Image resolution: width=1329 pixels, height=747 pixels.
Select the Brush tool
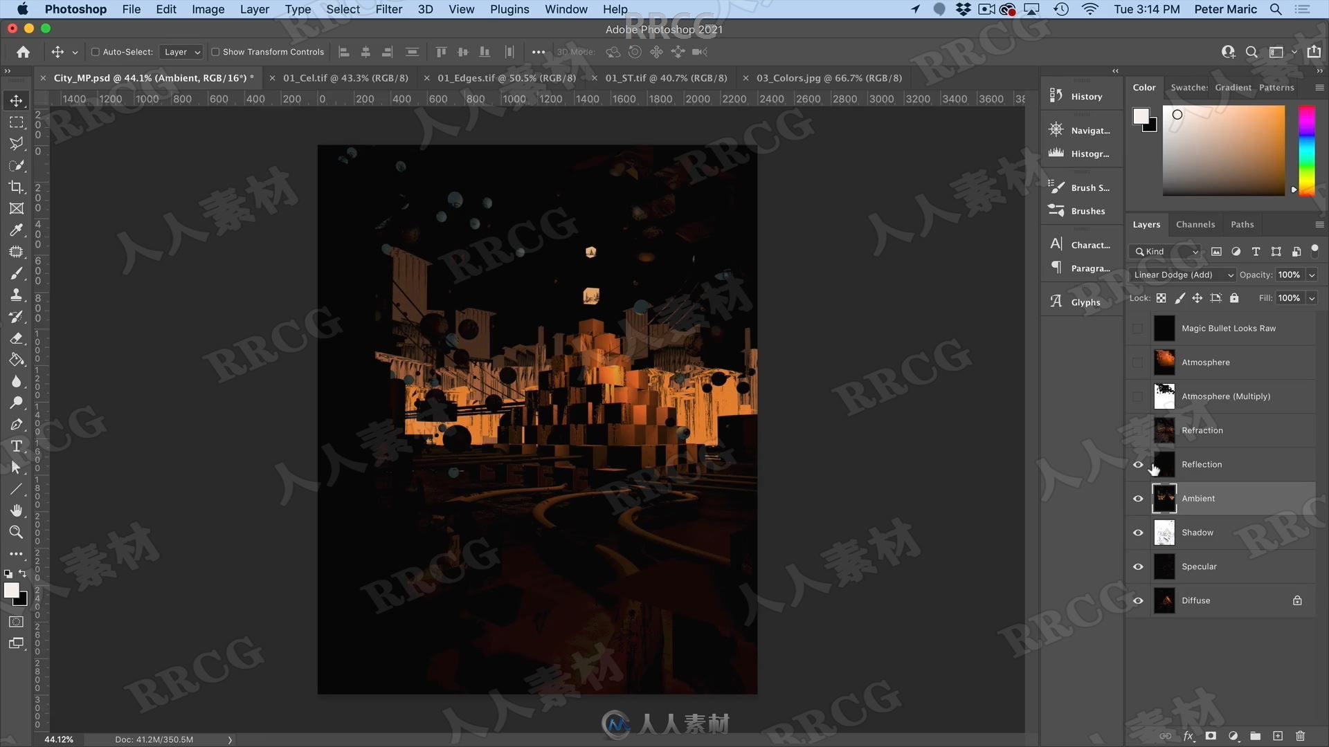(17, 273)
